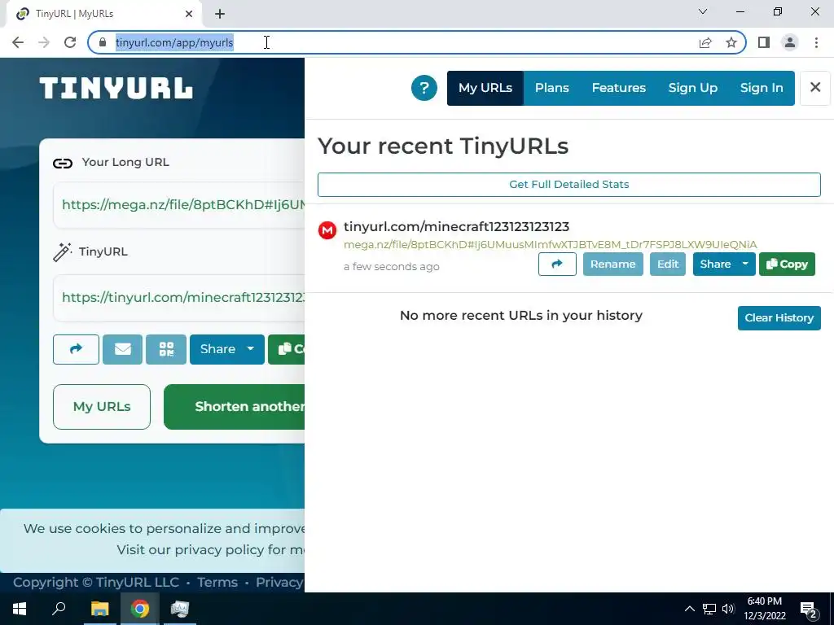
Task: Reload the page with the refresh icon
Action: 70,42
